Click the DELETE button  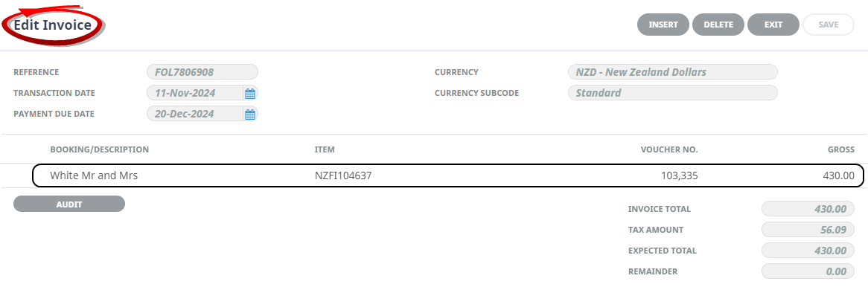click(x=718, y=25)
